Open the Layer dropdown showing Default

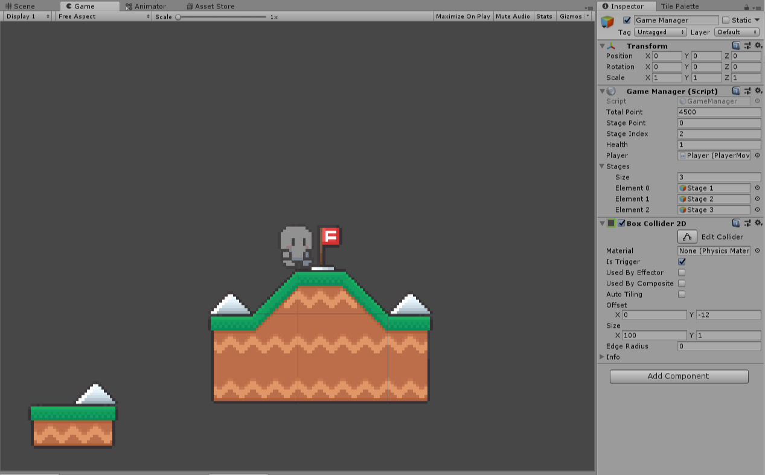pos(737,32)
